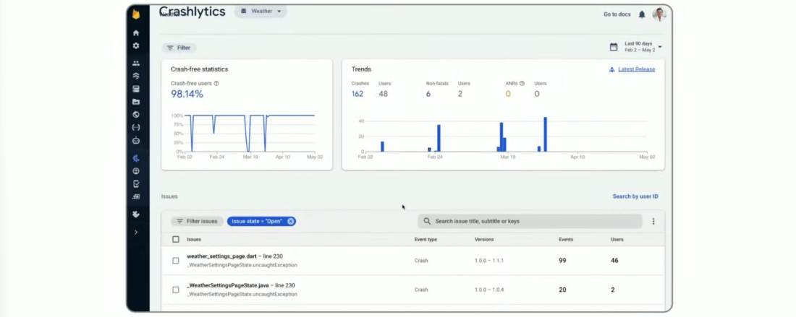Click the Filter issues chip
This screenshot has width=796, height=317.
197,221
